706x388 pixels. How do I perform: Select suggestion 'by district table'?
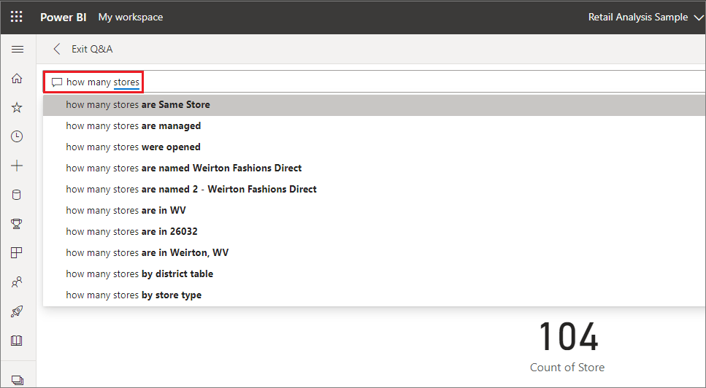[x=375, y=273]
